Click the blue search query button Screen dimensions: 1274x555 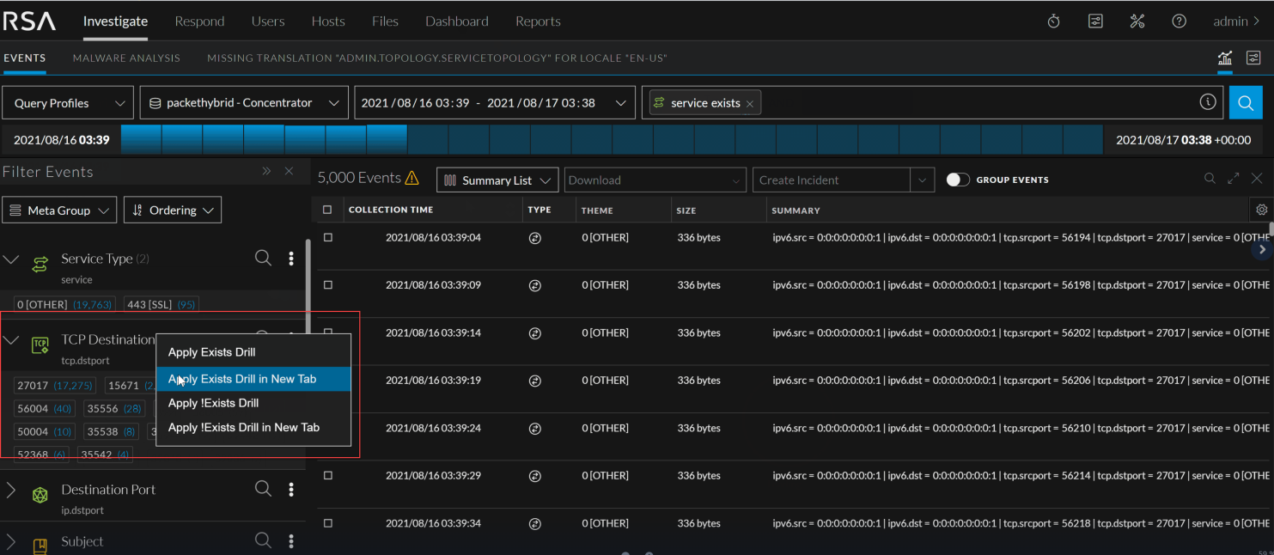(x=1245, y=102)
